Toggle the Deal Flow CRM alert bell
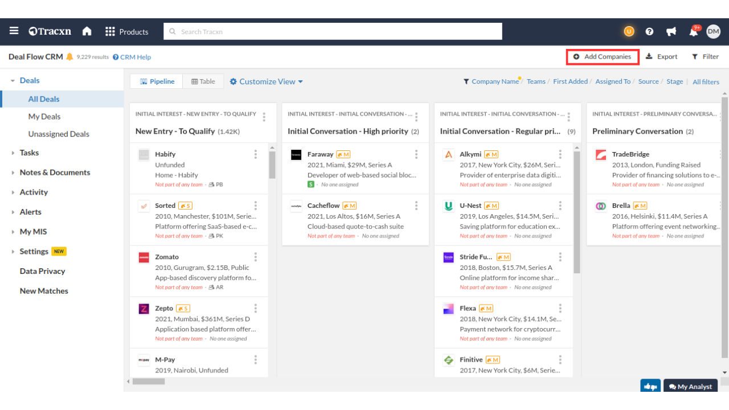Image resolution: width=729 pixels, height=410 pixels. pos(70,57)
